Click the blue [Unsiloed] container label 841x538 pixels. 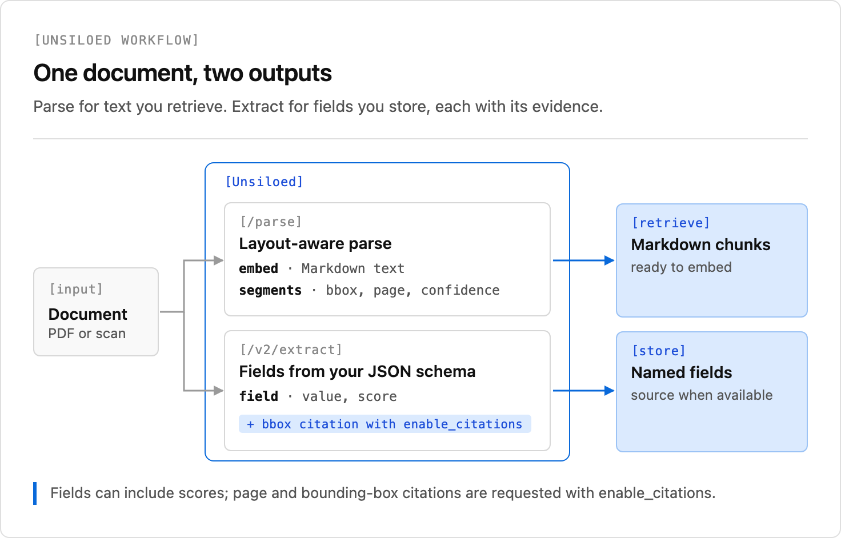[x=264, y=182]
